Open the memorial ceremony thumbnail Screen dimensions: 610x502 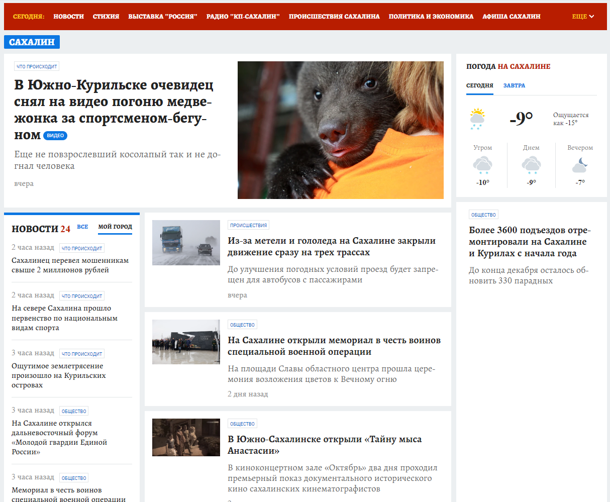(x=186, y=342)
